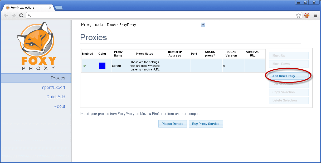
Task: Close the FoxyProxy options tab
Action: click(50, 8)
